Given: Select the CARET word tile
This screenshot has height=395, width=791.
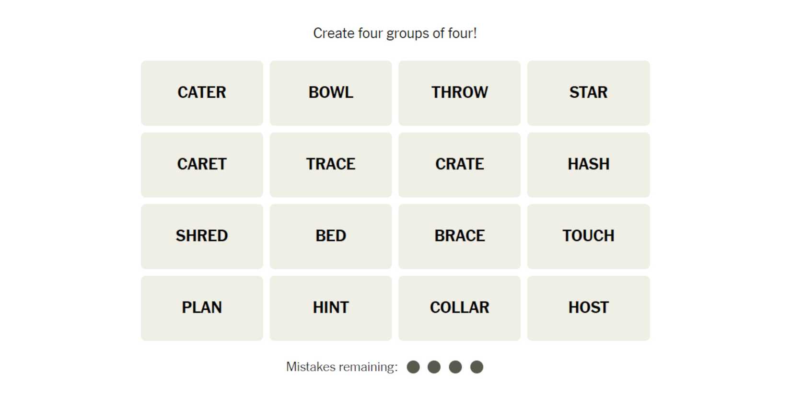Looking at the screenshot, I should pos(202,165).
